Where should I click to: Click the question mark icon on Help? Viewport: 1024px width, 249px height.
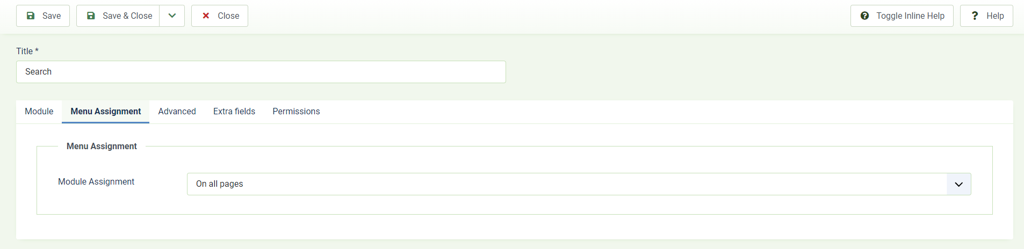pyautogui.click(x=975, y=16)
